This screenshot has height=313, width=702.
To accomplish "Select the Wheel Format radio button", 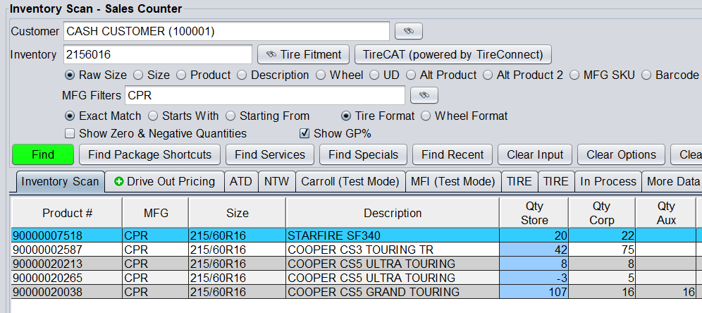I will point(426,116).
